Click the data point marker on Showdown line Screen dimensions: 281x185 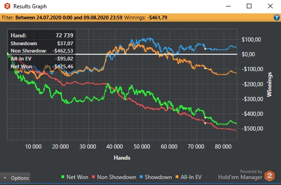[205, 49]
